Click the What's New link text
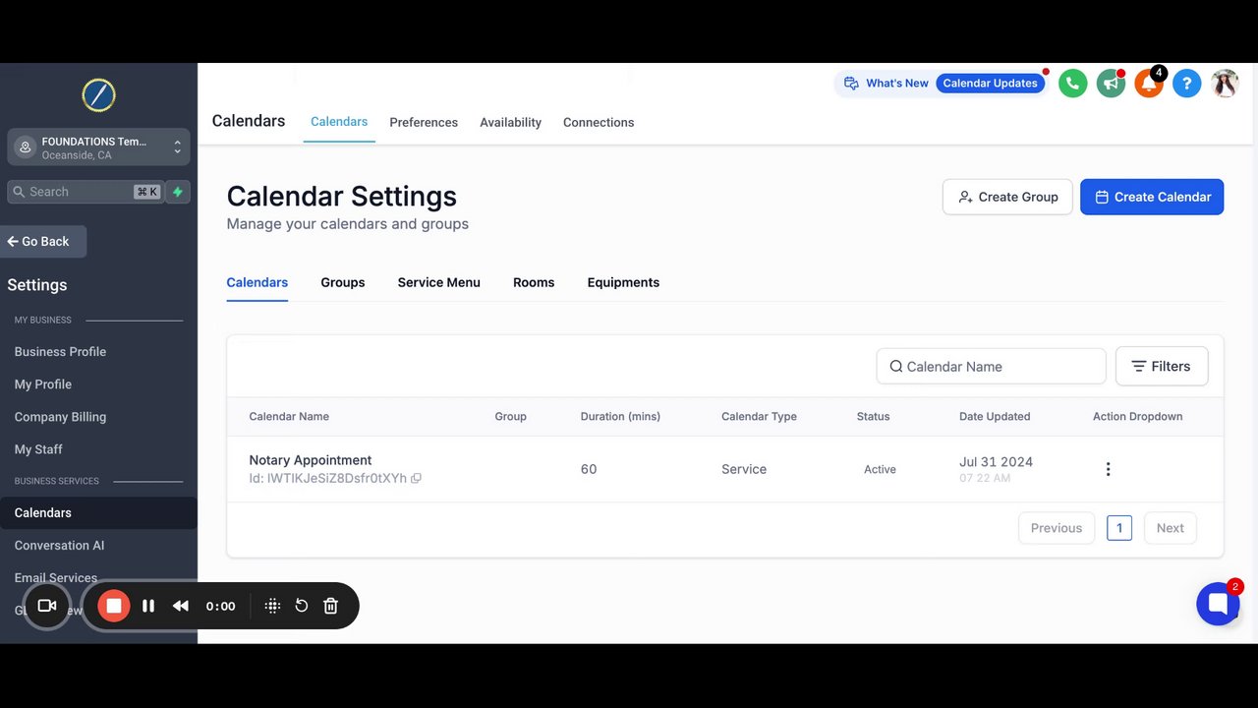Viewport: 1258px width, 708px height. (x=897, y=84)
